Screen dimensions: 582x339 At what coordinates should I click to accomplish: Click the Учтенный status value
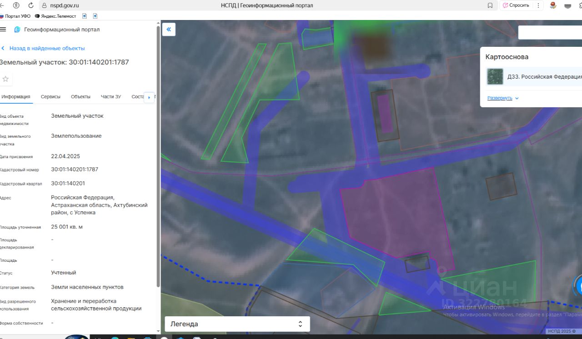pyautogui.click(x=64, y=273)
